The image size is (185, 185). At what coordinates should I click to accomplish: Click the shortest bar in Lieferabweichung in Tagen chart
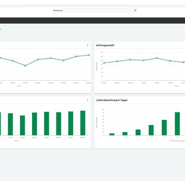coord(112,134)
